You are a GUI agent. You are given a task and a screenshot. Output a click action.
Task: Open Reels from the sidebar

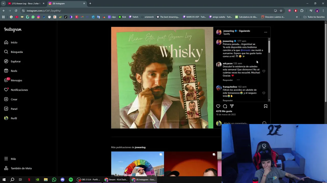[11, 71]
